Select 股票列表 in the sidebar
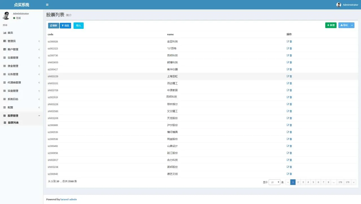Viewport: 361px width, 204px height. click(x=13, y=123)
